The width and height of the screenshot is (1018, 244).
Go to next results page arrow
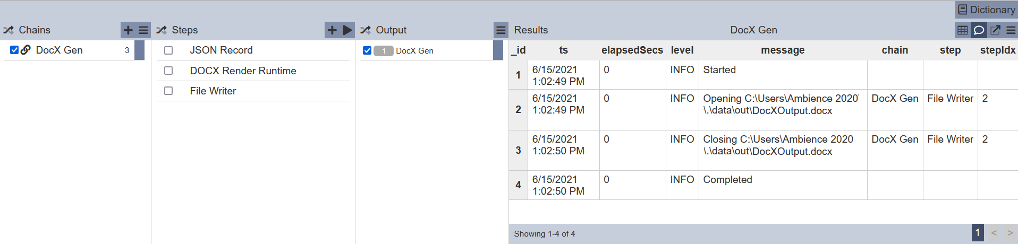(1010, 233)
